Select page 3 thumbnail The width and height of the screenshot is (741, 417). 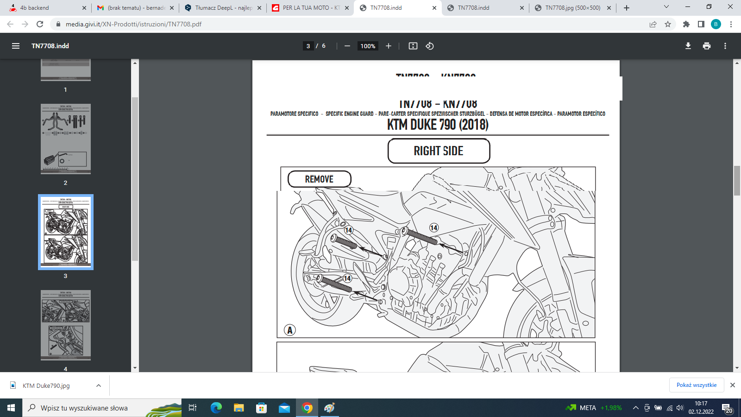coord(66,232)
